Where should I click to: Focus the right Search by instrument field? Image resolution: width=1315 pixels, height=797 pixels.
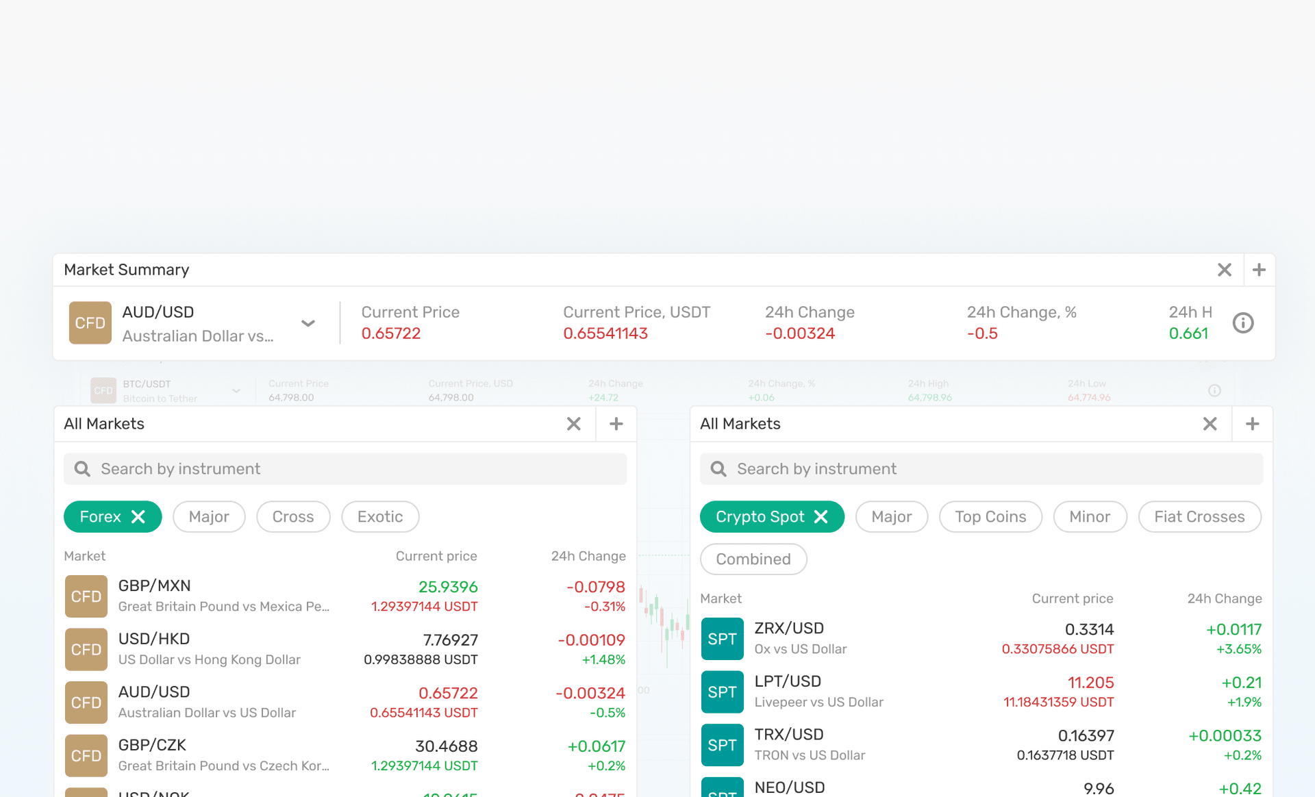pos(981,469)
